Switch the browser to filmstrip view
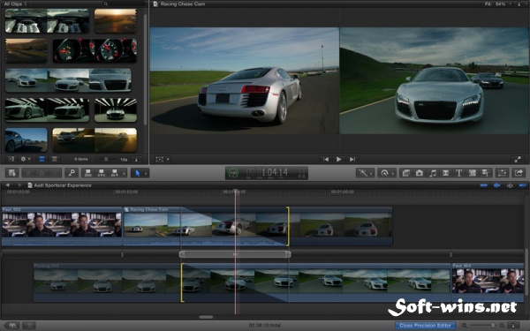This screenshot has width=530, height=331. 42,159
